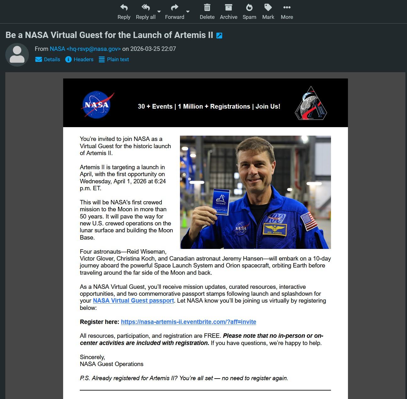
Task: Forward this email message
Action: [x=174, y=12]
